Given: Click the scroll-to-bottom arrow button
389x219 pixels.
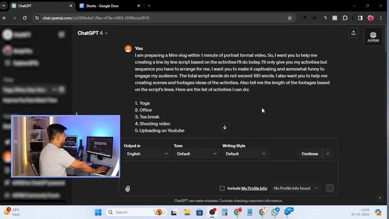Looking at the screenshot, I should pyautogui.click(x=224, y=127).
